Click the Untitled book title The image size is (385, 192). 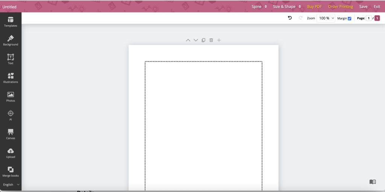9,7
